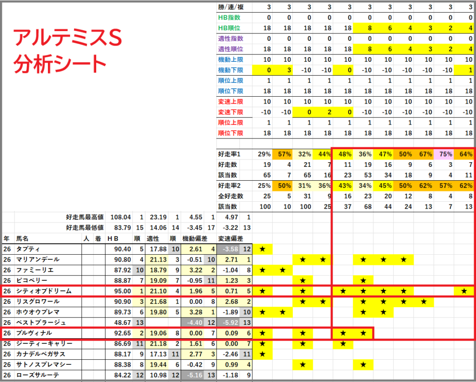Select the red 変速上限 row label
Screen dimensions: 476x382
click(231, 101)
